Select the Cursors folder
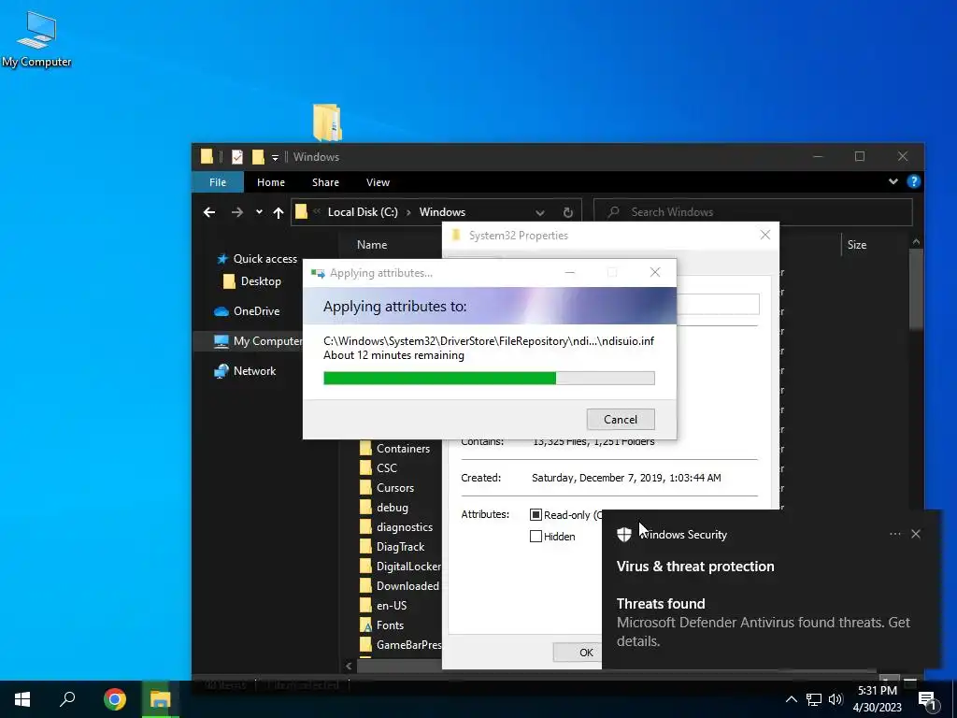Viewport: 957px width, 718px height. coord(387,487)
